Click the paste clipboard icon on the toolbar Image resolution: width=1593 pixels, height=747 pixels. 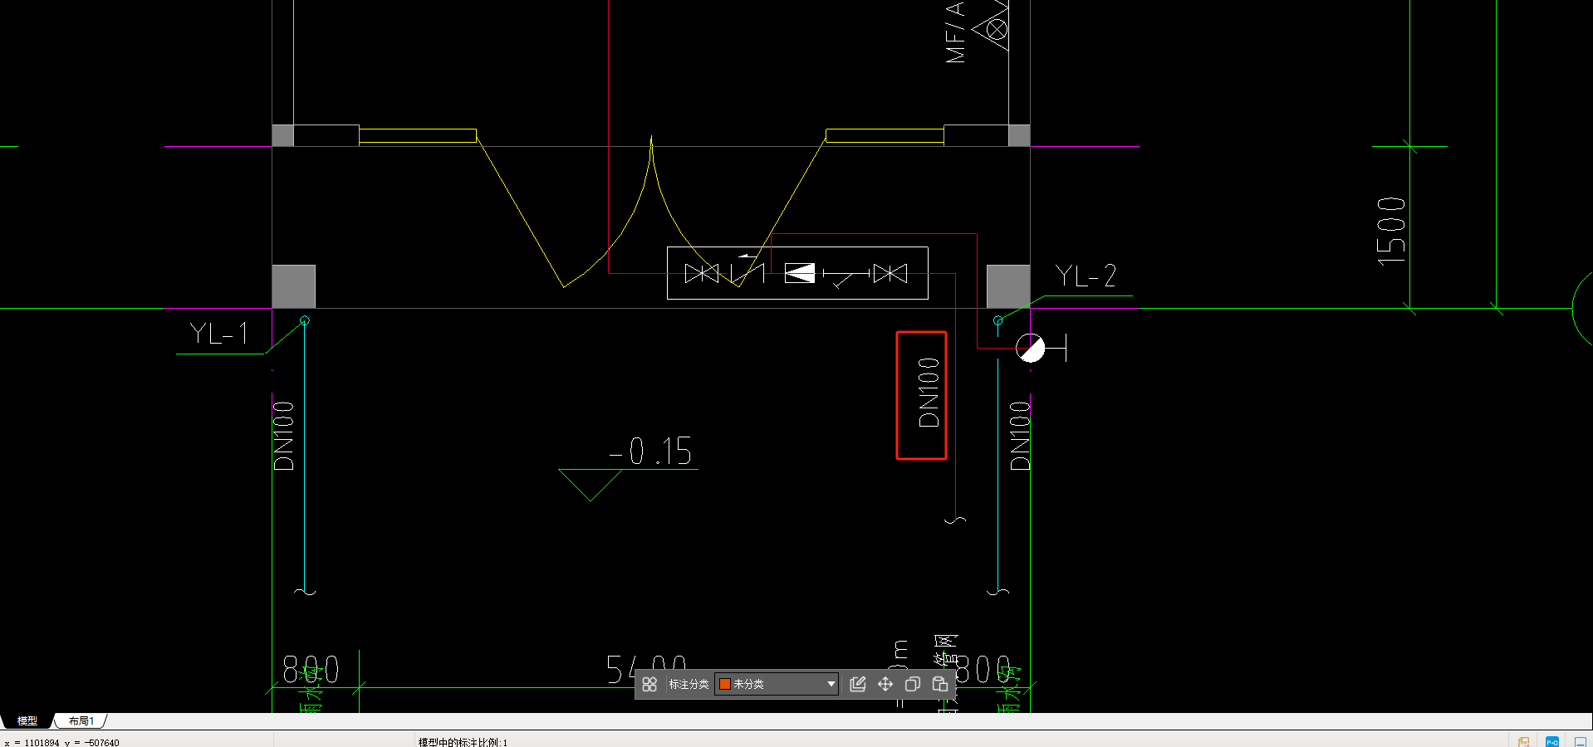tap(939, 684)
